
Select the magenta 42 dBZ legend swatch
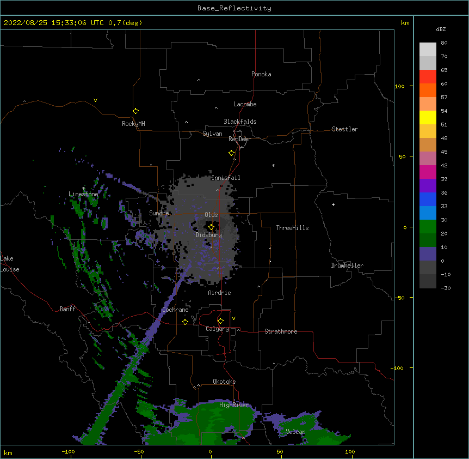(428, 172)
